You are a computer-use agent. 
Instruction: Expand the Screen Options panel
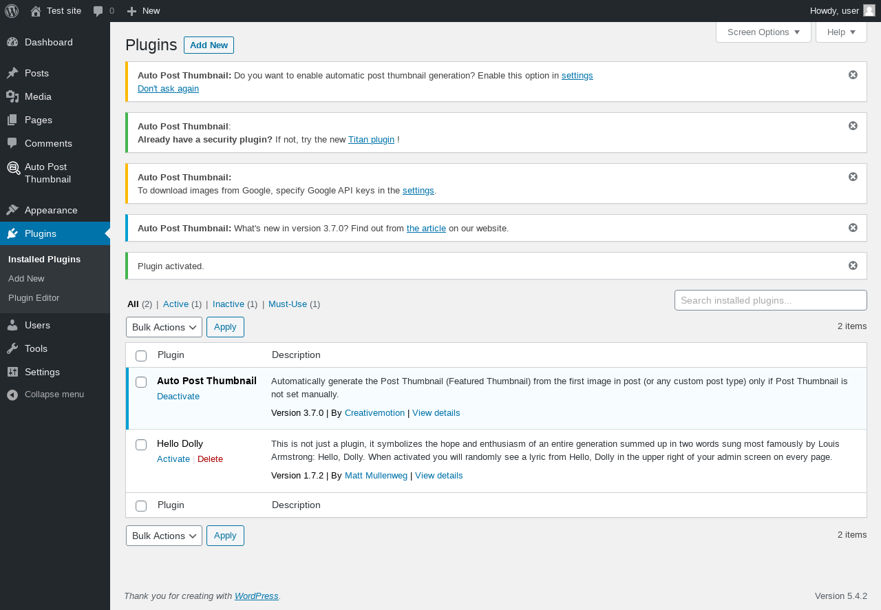(x=763, y=32)
